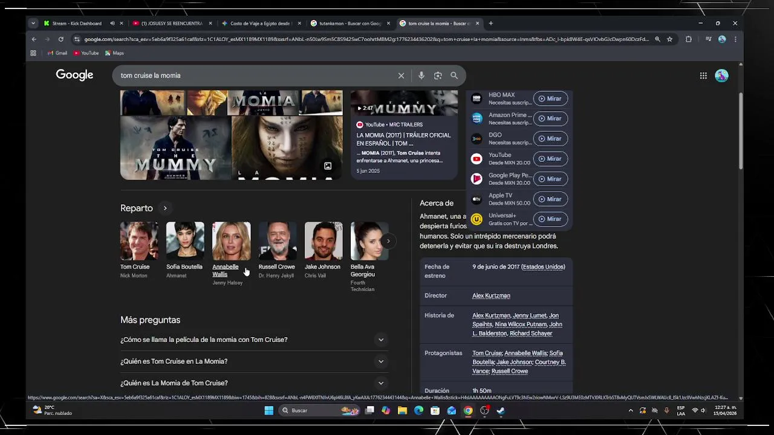Image resolution: width=774 pixels, height=435 pixels.
Task: Open Tom Cruise cast photo
Action: pos(139,241)
